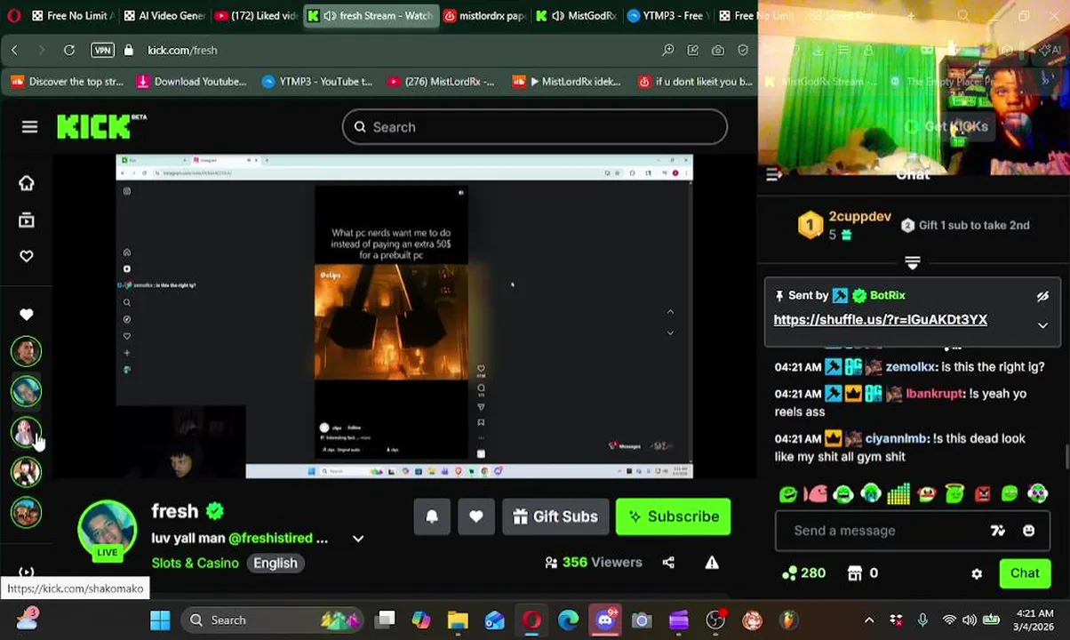
Task: Open the shuffle.us pinned link
Action: click(880, 320)
